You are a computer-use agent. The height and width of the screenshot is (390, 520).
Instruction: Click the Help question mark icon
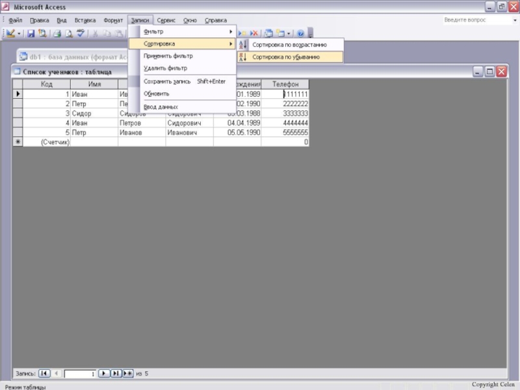coord(300,33)
